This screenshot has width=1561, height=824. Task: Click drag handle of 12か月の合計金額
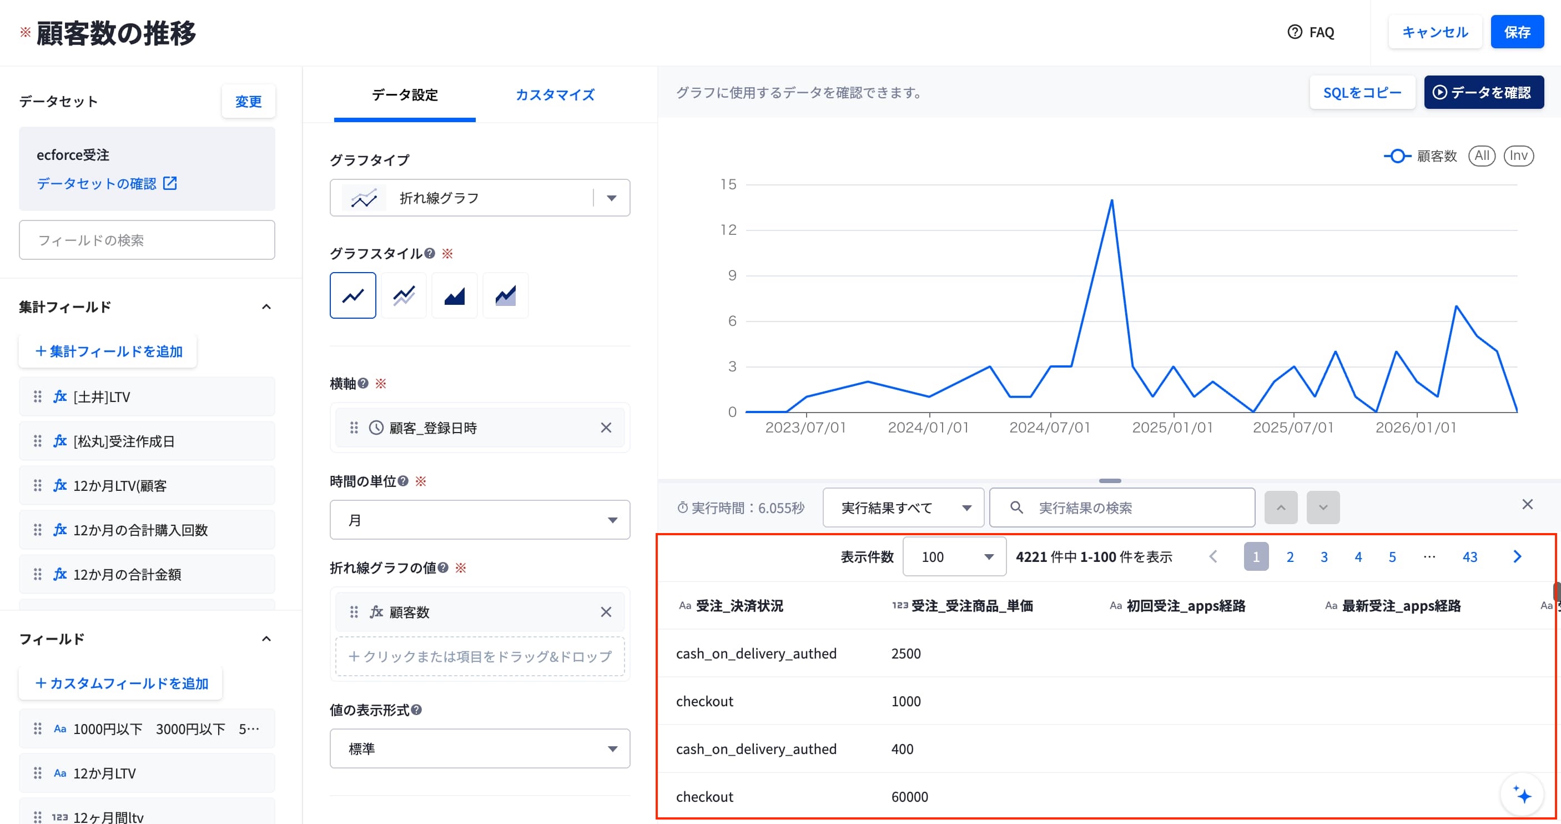(38, 574)
